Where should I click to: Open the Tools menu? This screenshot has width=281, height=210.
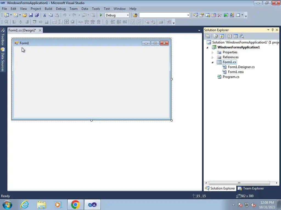(x=96, y=8)
